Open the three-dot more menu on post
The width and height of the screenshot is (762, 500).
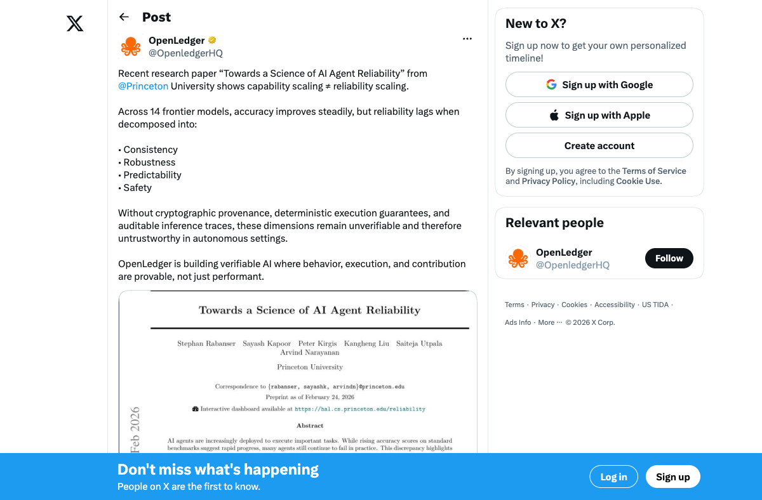[467, 39]
